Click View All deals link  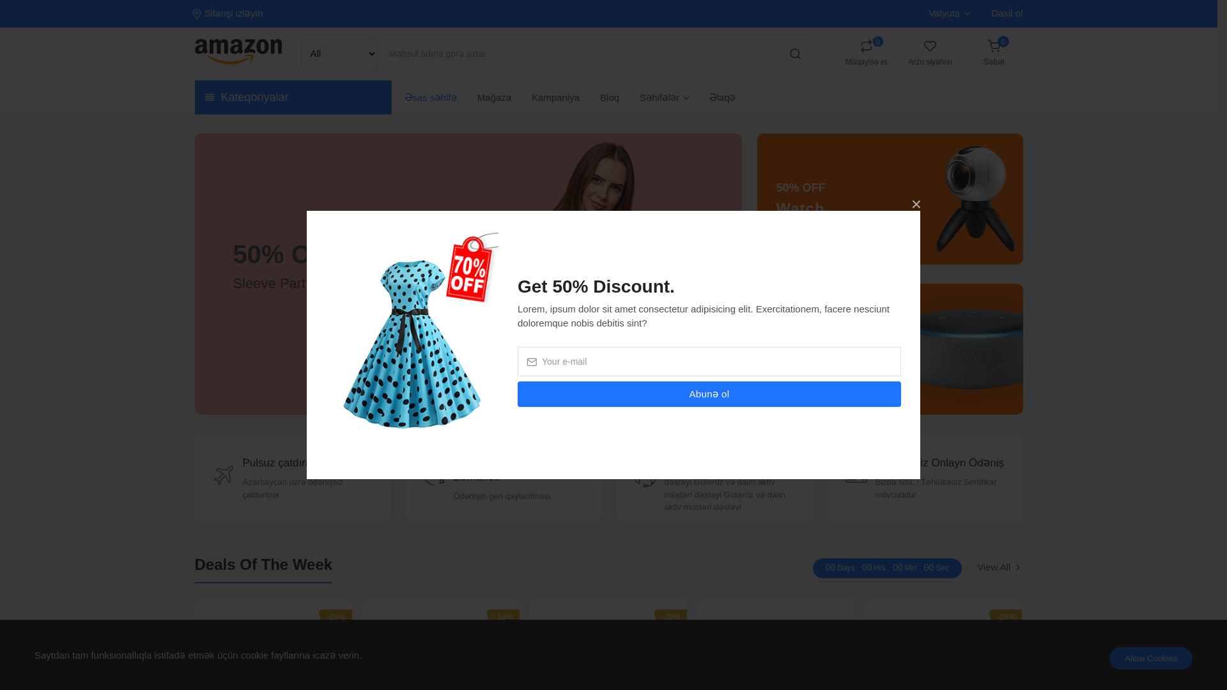999,567
